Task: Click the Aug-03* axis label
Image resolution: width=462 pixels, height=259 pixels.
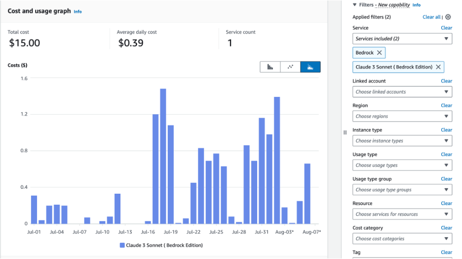Action: coord(284,232)
